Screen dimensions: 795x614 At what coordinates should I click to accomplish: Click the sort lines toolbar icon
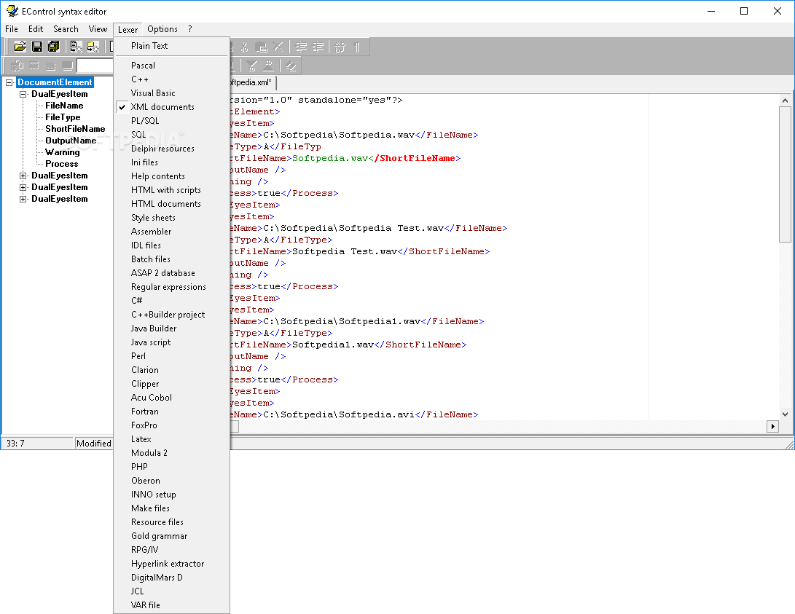(x=340, y=47)
